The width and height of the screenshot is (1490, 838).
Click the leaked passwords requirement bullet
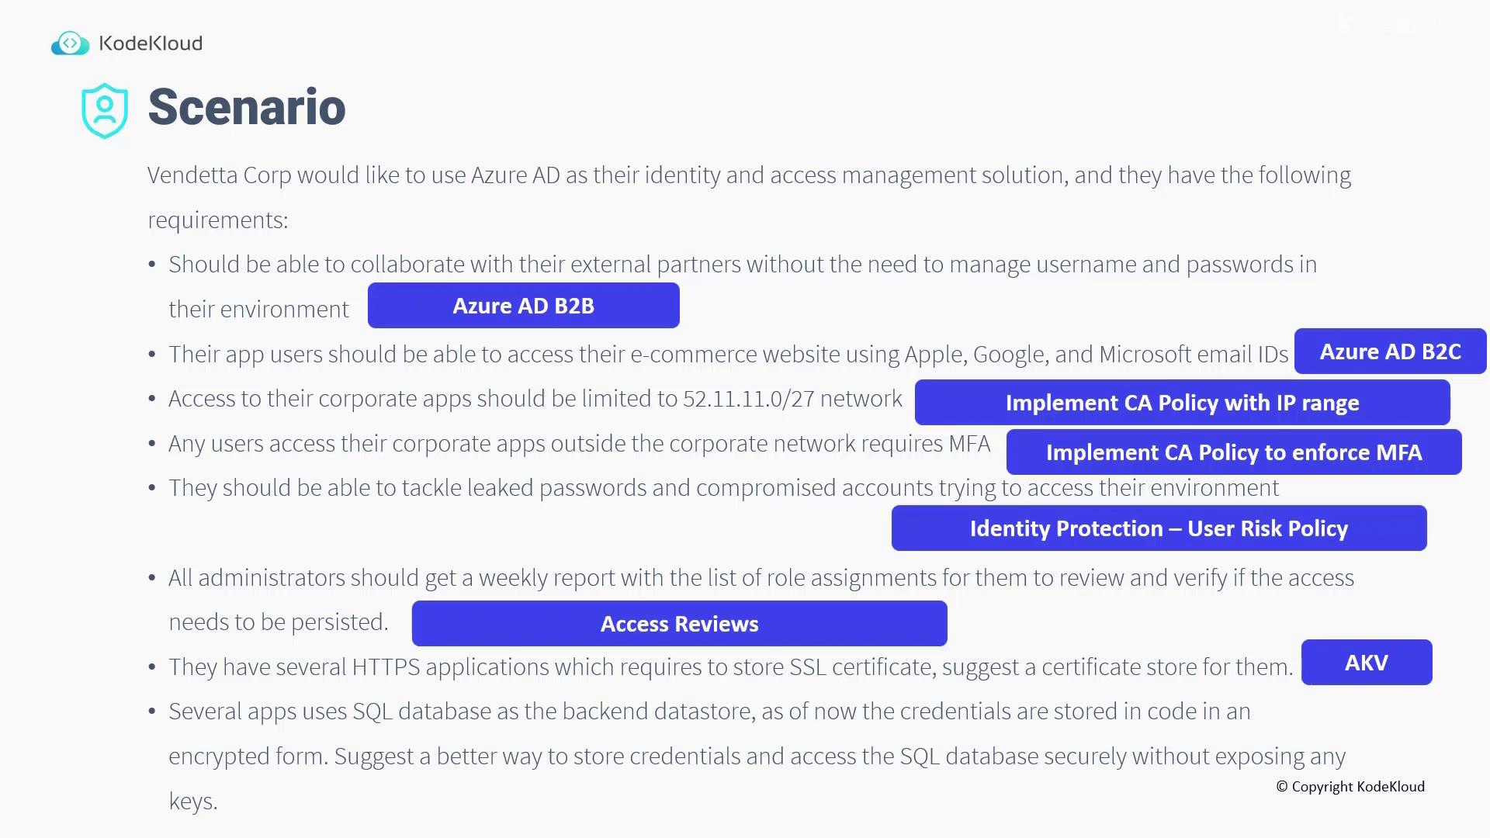point(723,488)
